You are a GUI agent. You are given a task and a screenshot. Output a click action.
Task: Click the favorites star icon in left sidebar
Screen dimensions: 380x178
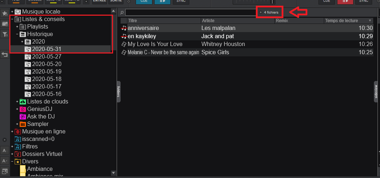coord(5,14)
